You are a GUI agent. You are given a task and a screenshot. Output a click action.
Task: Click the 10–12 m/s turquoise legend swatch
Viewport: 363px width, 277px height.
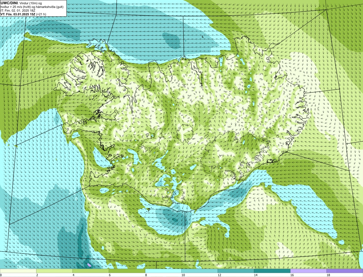click(200, 271)
